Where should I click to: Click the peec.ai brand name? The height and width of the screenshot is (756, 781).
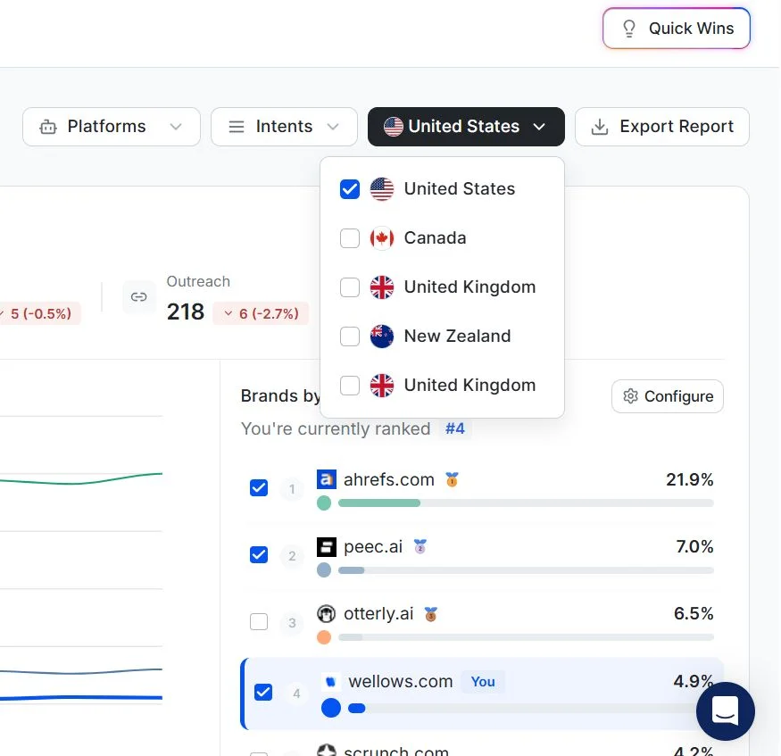(x=373, y=547)
